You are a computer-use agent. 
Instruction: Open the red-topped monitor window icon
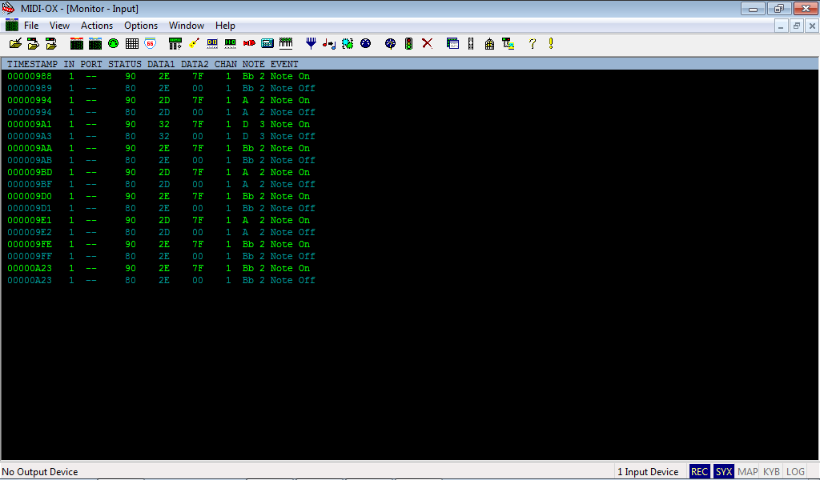click(77, 44)
